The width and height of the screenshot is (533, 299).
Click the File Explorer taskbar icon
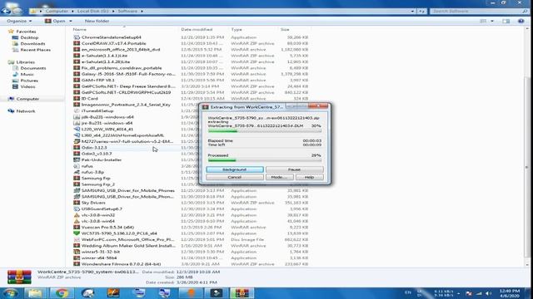tap(35, 293)
